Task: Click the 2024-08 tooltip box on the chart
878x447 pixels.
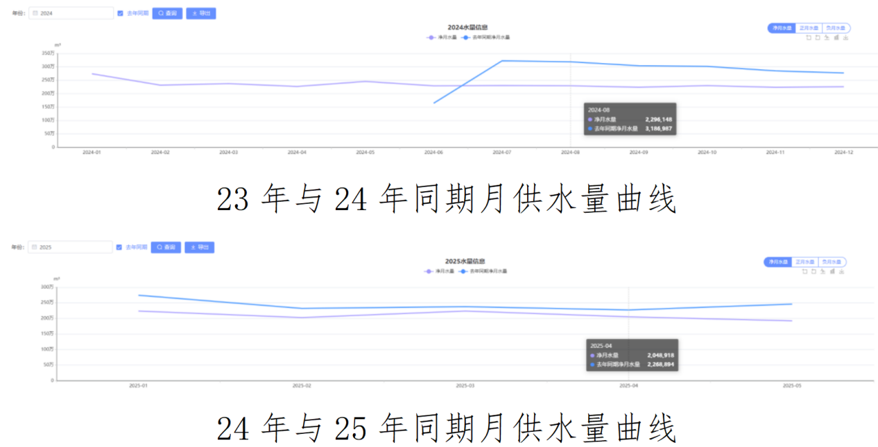Action: coord(630,119)
